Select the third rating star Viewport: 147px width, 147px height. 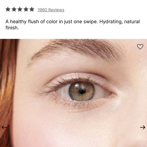click(20, 9)
